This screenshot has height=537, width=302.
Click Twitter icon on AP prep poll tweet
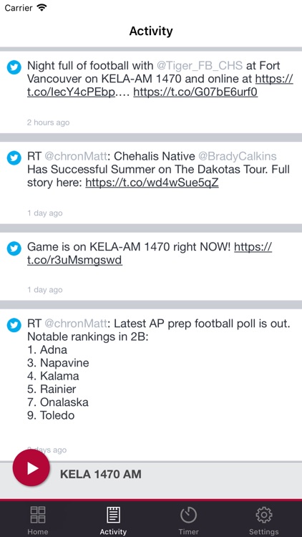(x=14, y=325)
